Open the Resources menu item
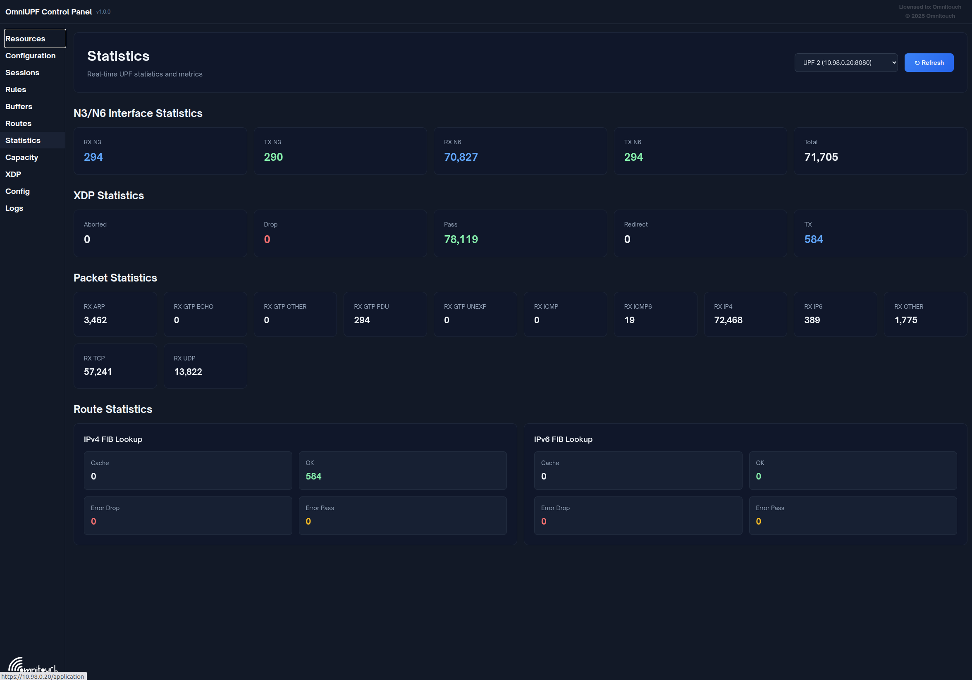 [x=35, y=38]
